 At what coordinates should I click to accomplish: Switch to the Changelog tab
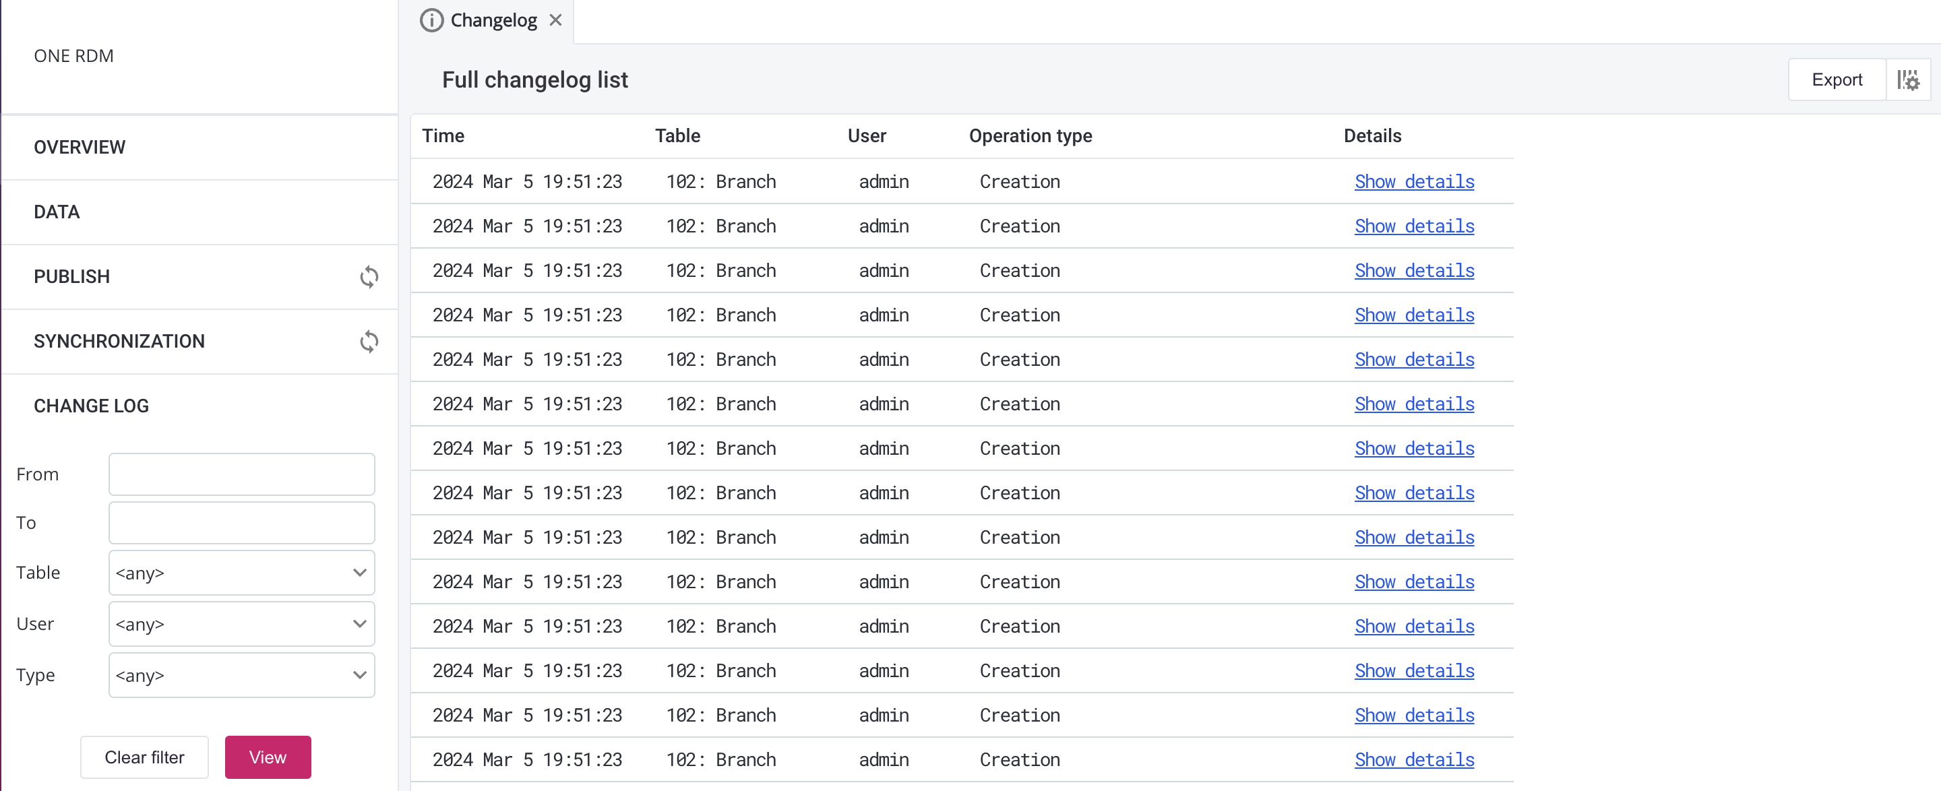493,20
